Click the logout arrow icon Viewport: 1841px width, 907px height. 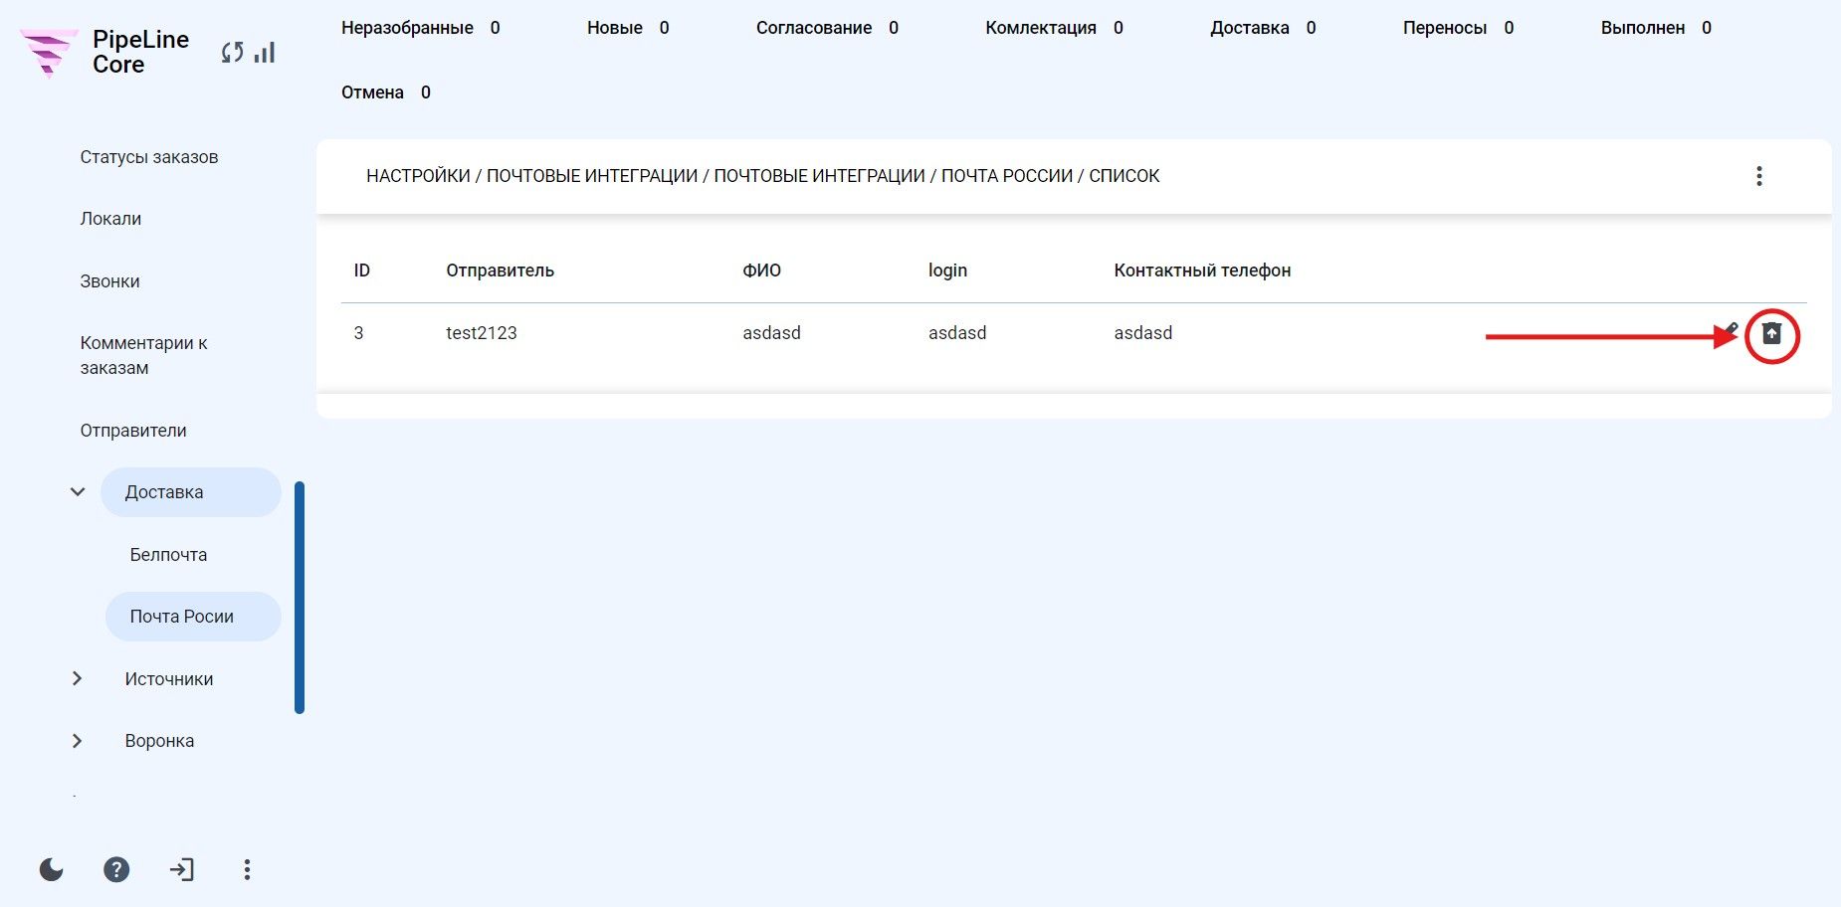pyautogui.click(x=182, y=870)
